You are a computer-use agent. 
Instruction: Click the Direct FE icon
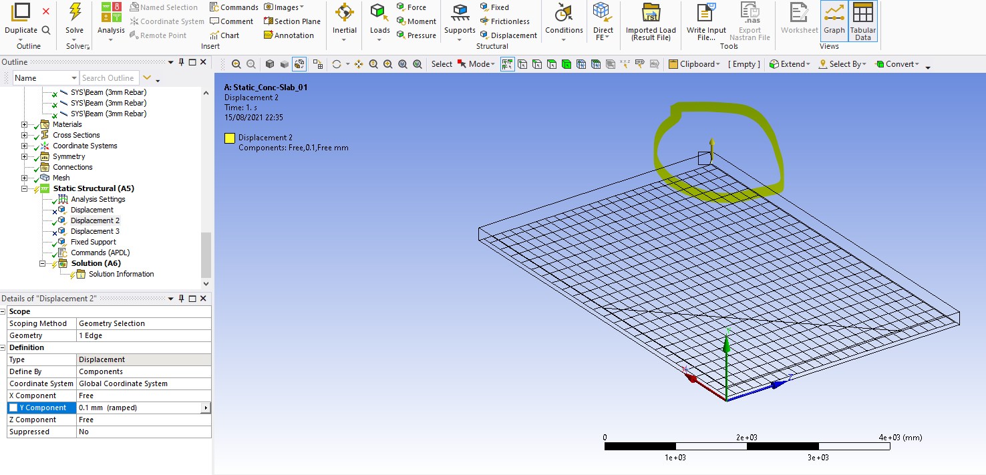click(603, 12)
